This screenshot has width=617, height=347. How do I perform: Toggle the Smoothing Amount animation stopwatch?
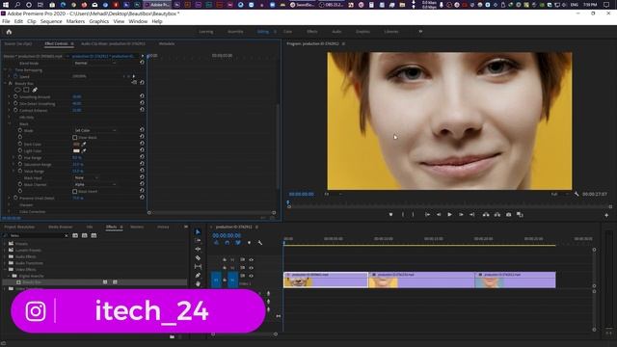coord(15,96)
